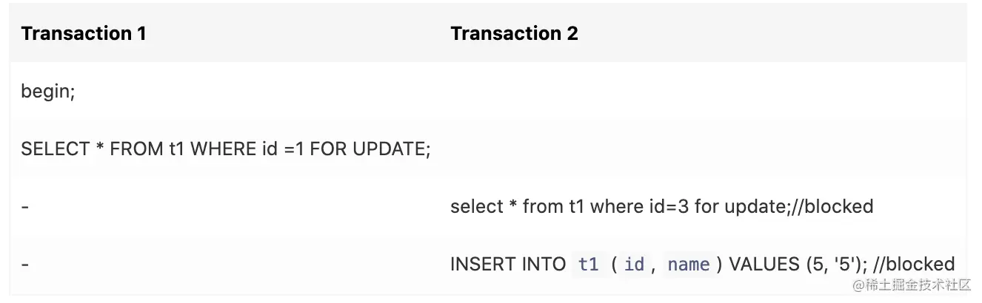Click the name inline code tag
The image size is (982, 303).
[x=689, y=264]
